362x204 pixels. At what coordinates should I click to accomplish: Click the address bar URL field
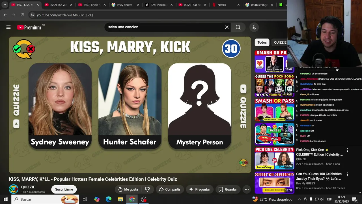(x=158, y=15)
